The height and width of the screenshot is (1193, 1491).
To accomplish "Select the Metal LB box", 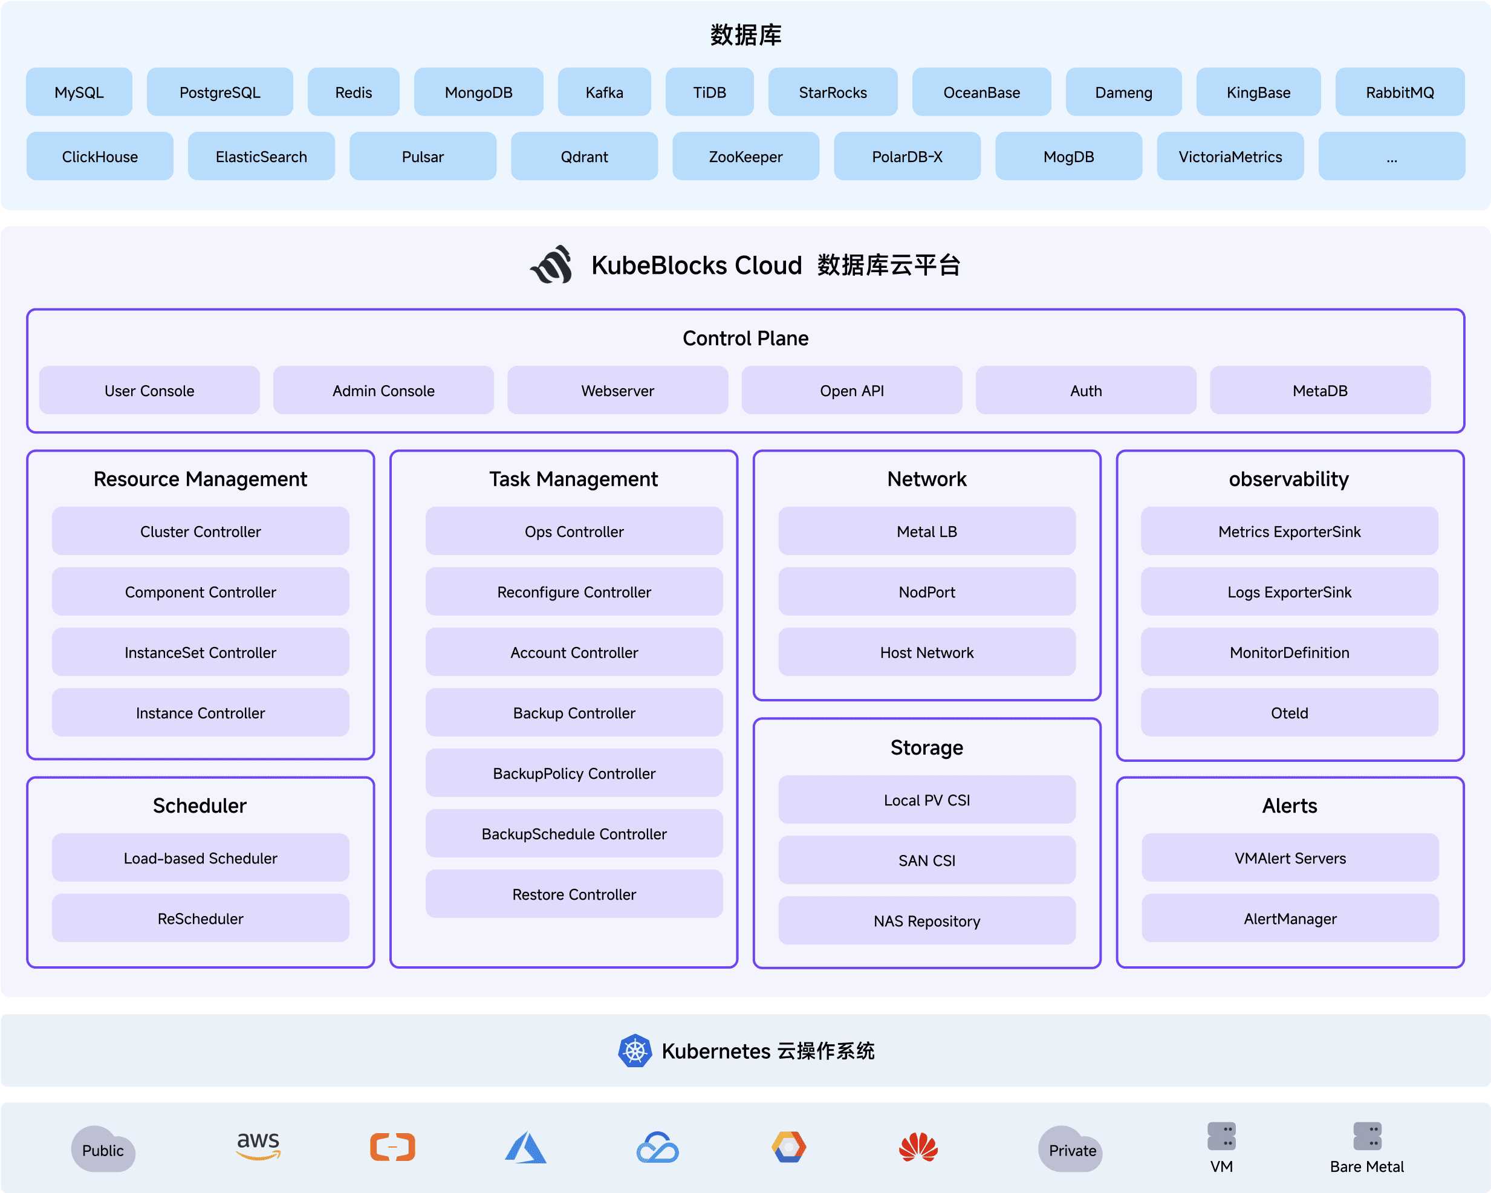I will (x=927, y=531).
